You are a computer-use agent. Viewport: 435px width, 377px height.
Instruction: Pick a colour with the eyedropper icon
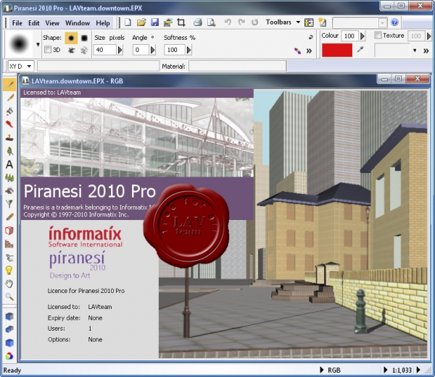(x=360, y=49)
